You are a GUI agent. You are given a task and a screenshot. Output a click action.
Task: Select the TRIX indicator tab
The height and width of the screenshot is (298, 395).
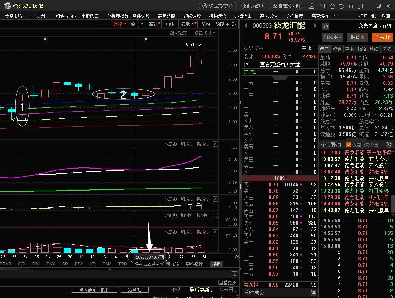[x=123, y=264]
